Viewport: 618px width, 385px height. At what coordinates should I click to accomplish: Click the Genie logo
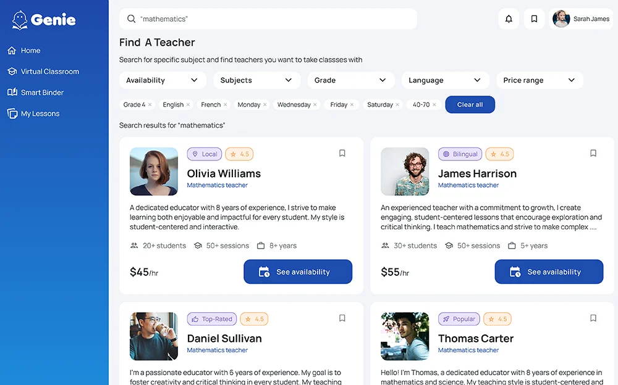[x=44, y=20]
